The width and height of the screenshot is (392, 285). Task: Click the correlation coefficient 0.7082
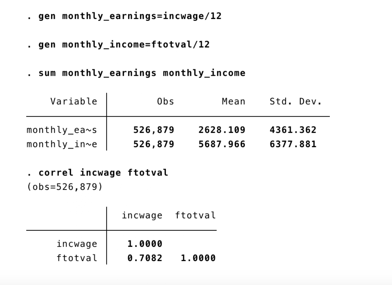[x=145, y=258]
